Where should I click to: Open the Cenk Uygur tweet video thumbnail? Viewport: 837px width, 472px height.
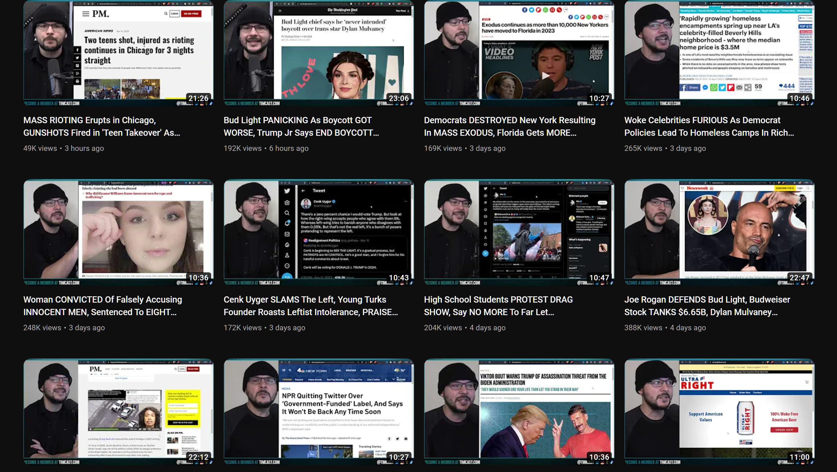click(318, 232)
